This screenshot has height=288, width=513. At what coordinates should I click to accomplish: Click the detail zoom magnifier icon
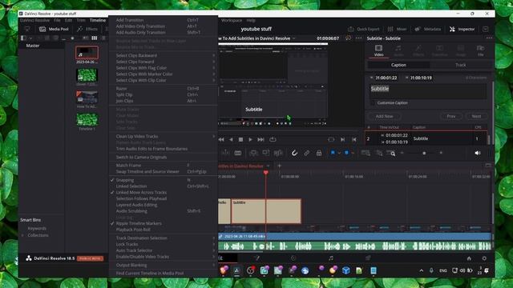[x=391, y=153]
